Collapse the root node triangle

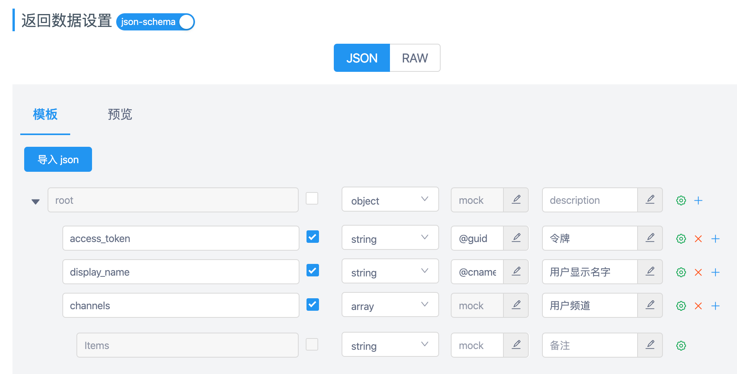(35, 201)
